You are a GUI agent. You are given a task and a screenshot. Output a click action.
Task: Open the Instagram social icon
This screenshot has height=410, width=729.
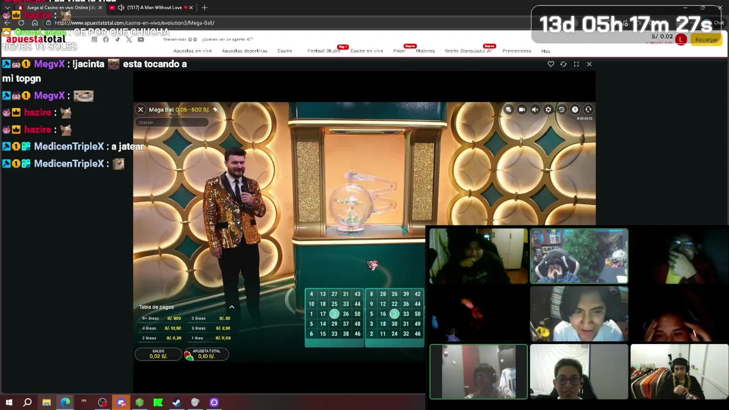(x=95, y=39)
